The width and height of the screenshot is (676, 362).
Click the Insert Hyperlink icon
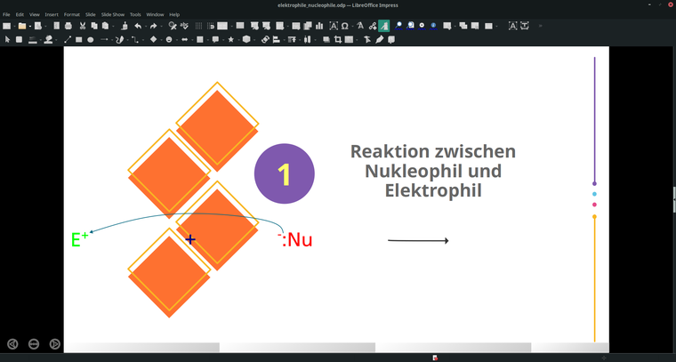tap(373, 26)
